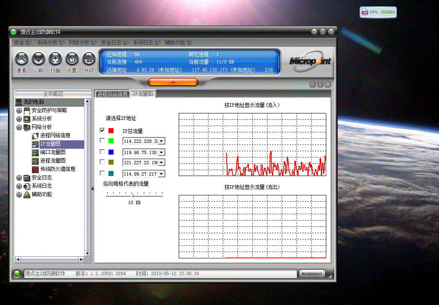Enable checkbox for IP 114.222.228.x (green)
This screenshot has height=305, width=439.
point(102,141)
